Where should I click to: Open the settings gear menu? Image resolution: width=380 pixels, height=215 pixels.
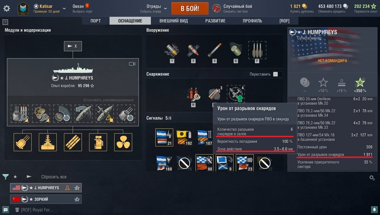click(x=7, y=8)
